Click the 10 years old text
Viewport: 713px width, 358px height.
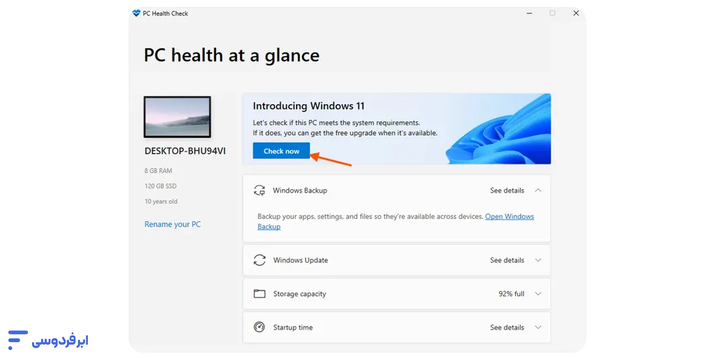pyautogui.click(x=161, y=202)
